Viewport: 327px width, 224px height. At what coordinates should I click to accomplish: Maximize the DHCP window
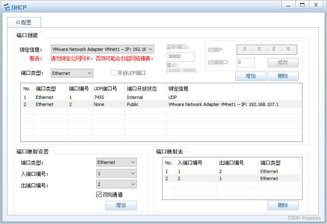pos(302,5)
